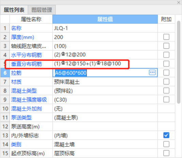
Task: Click the 混凝土墙 category value
Action: pos(105,144)
